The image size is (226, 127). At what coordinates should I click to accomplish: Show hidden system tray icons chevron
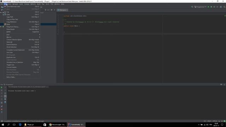point(198,125)
